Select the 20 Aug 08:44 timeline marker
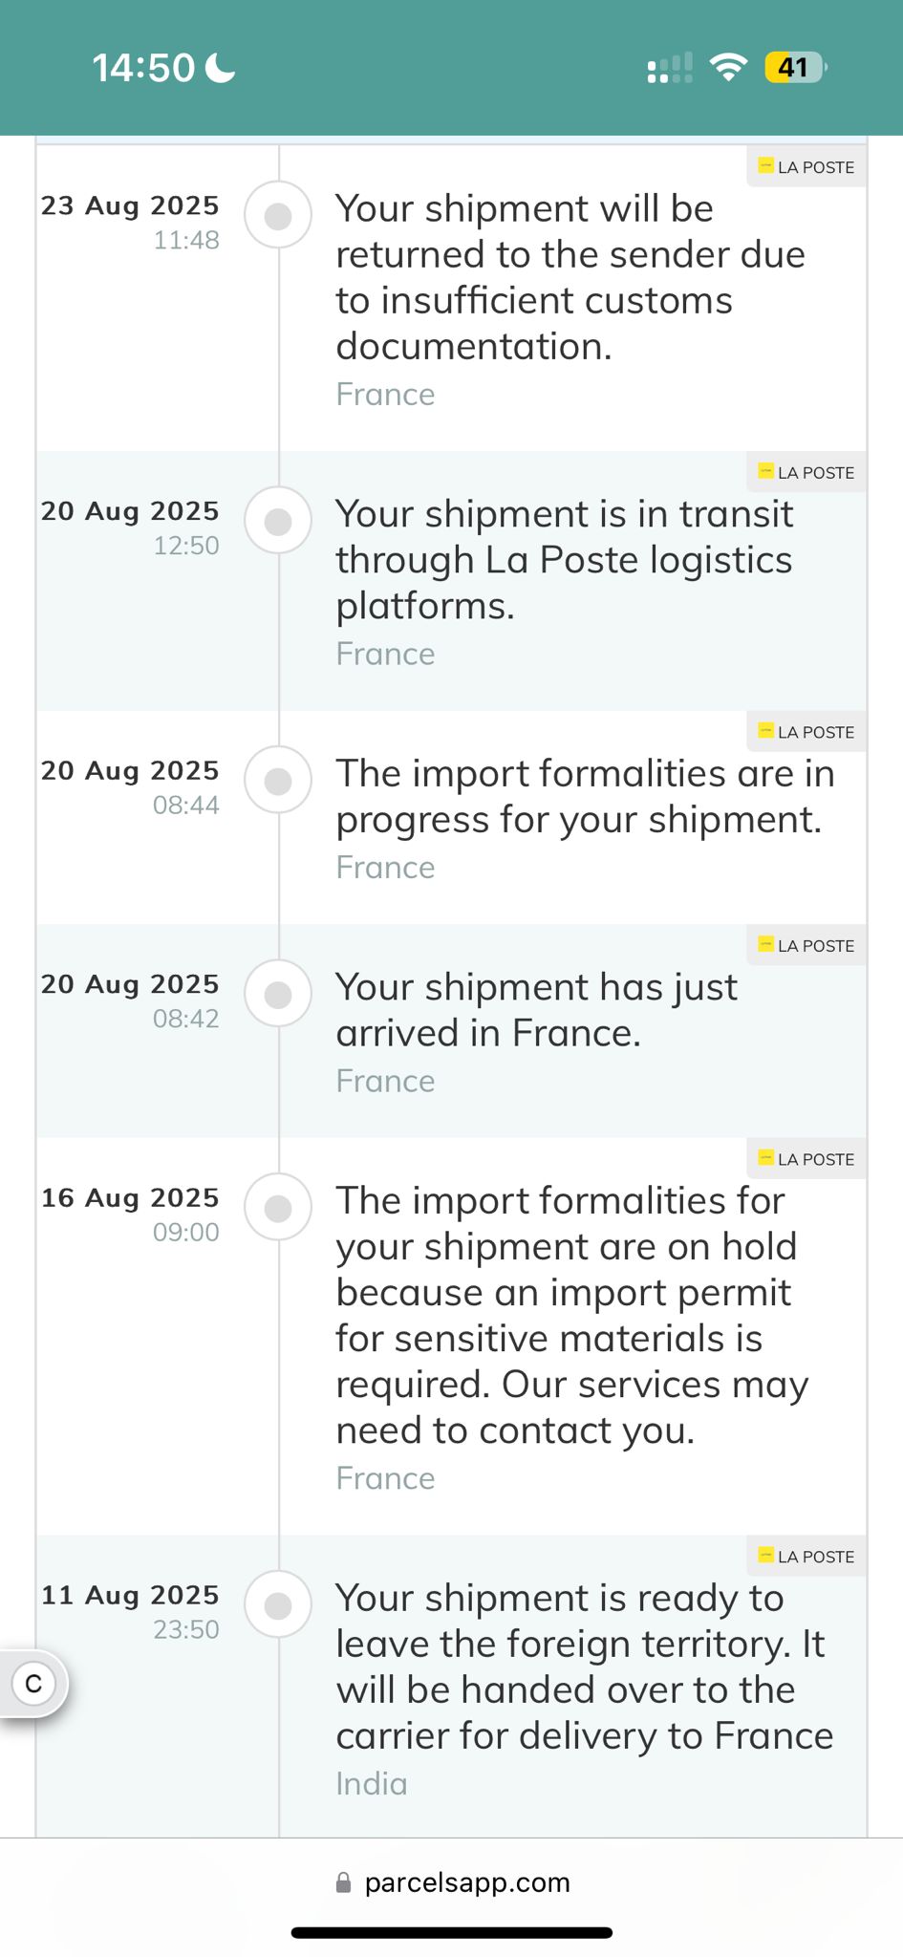The width and height of the screenshot is (903, 1957). pyautogui.click(x=278, y=781)
